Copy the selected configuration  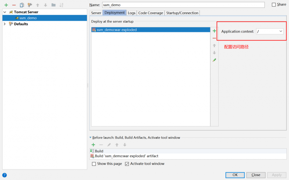pos(22,5)
